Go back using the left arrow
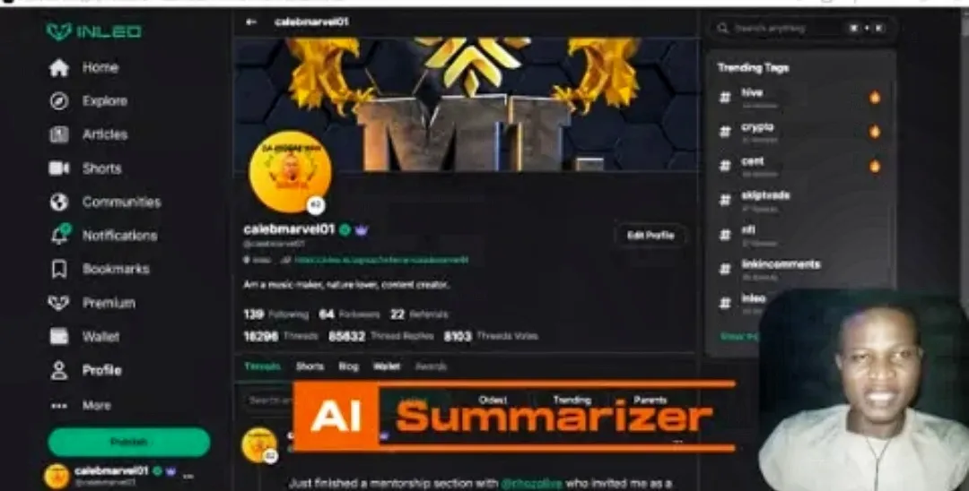Image resolution: width=969 pixels, height=491 pixels. point(251,22)
